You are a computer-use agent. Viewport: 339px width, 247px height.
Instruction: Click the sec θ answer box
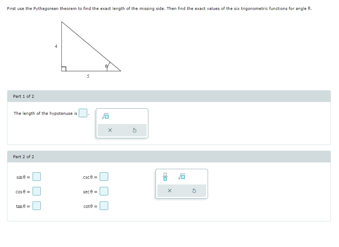click(104, 191)
